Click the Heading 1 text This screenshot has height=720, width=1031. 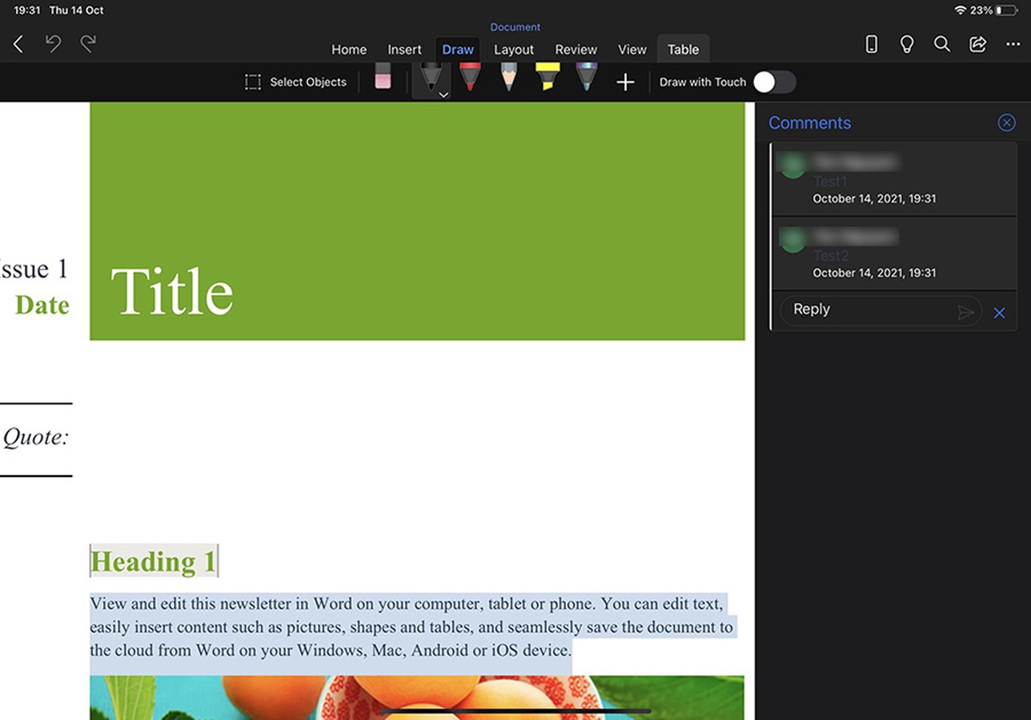point(153,561)
